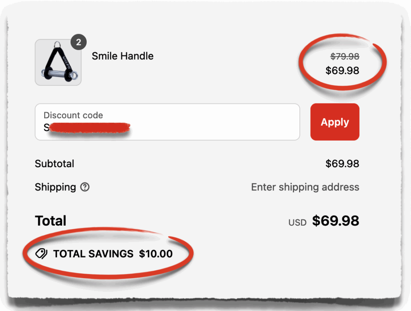
Task: Click the Subtotal label
Action: (54, 164)
